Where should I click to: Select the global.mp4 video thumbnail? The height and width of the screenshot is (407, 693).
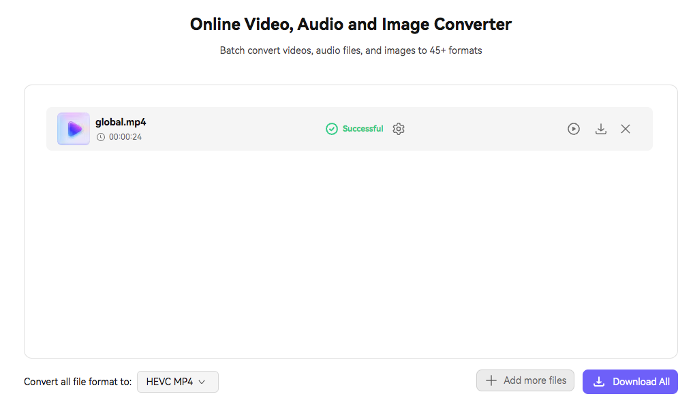tap(74, 129)
